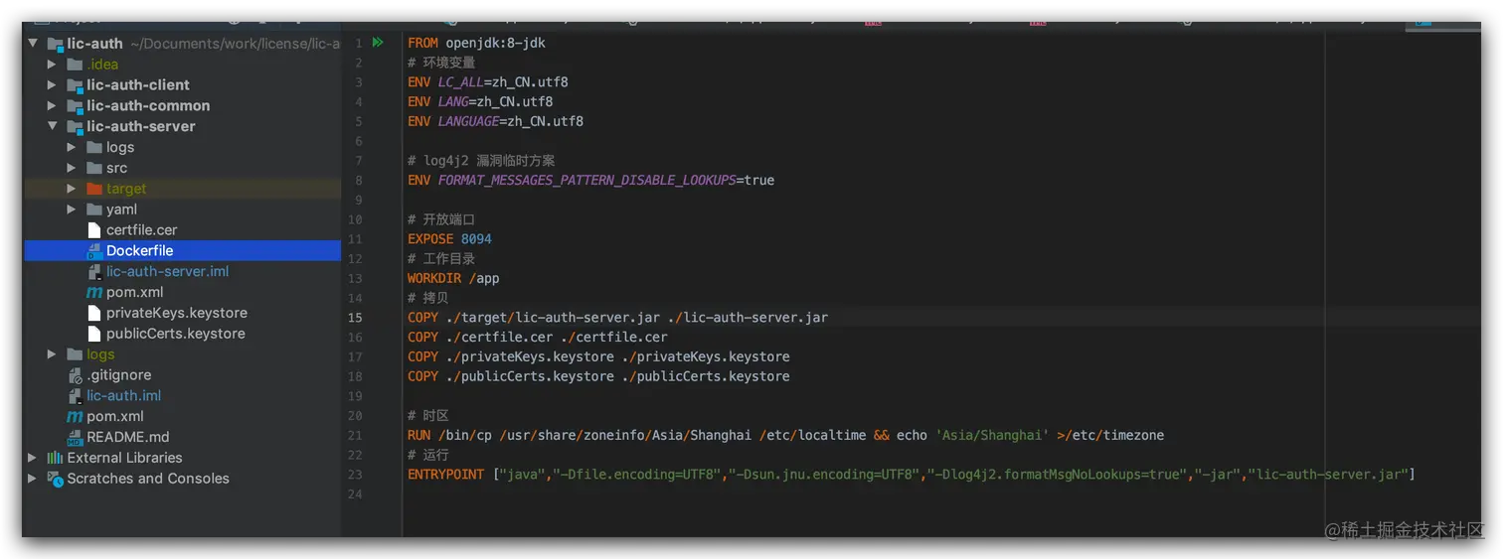Click 'COPY ./privateKeys.keystore' line
The width and height of the screenshot is (1503, 559).
[x=598, y=356]
